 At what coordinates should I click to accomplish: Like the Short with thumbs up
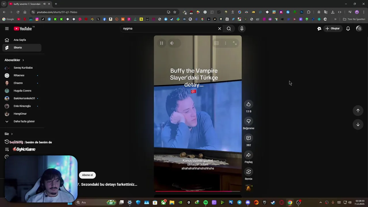pos(249,104)
